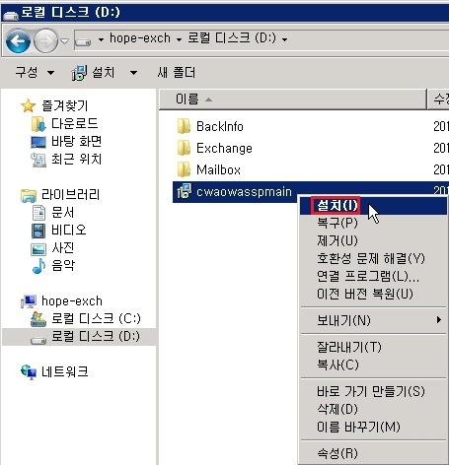This screenshot has width=449, height=465.
Task: Click the hope-exch computer icon
Action: [x=29, y=301]
